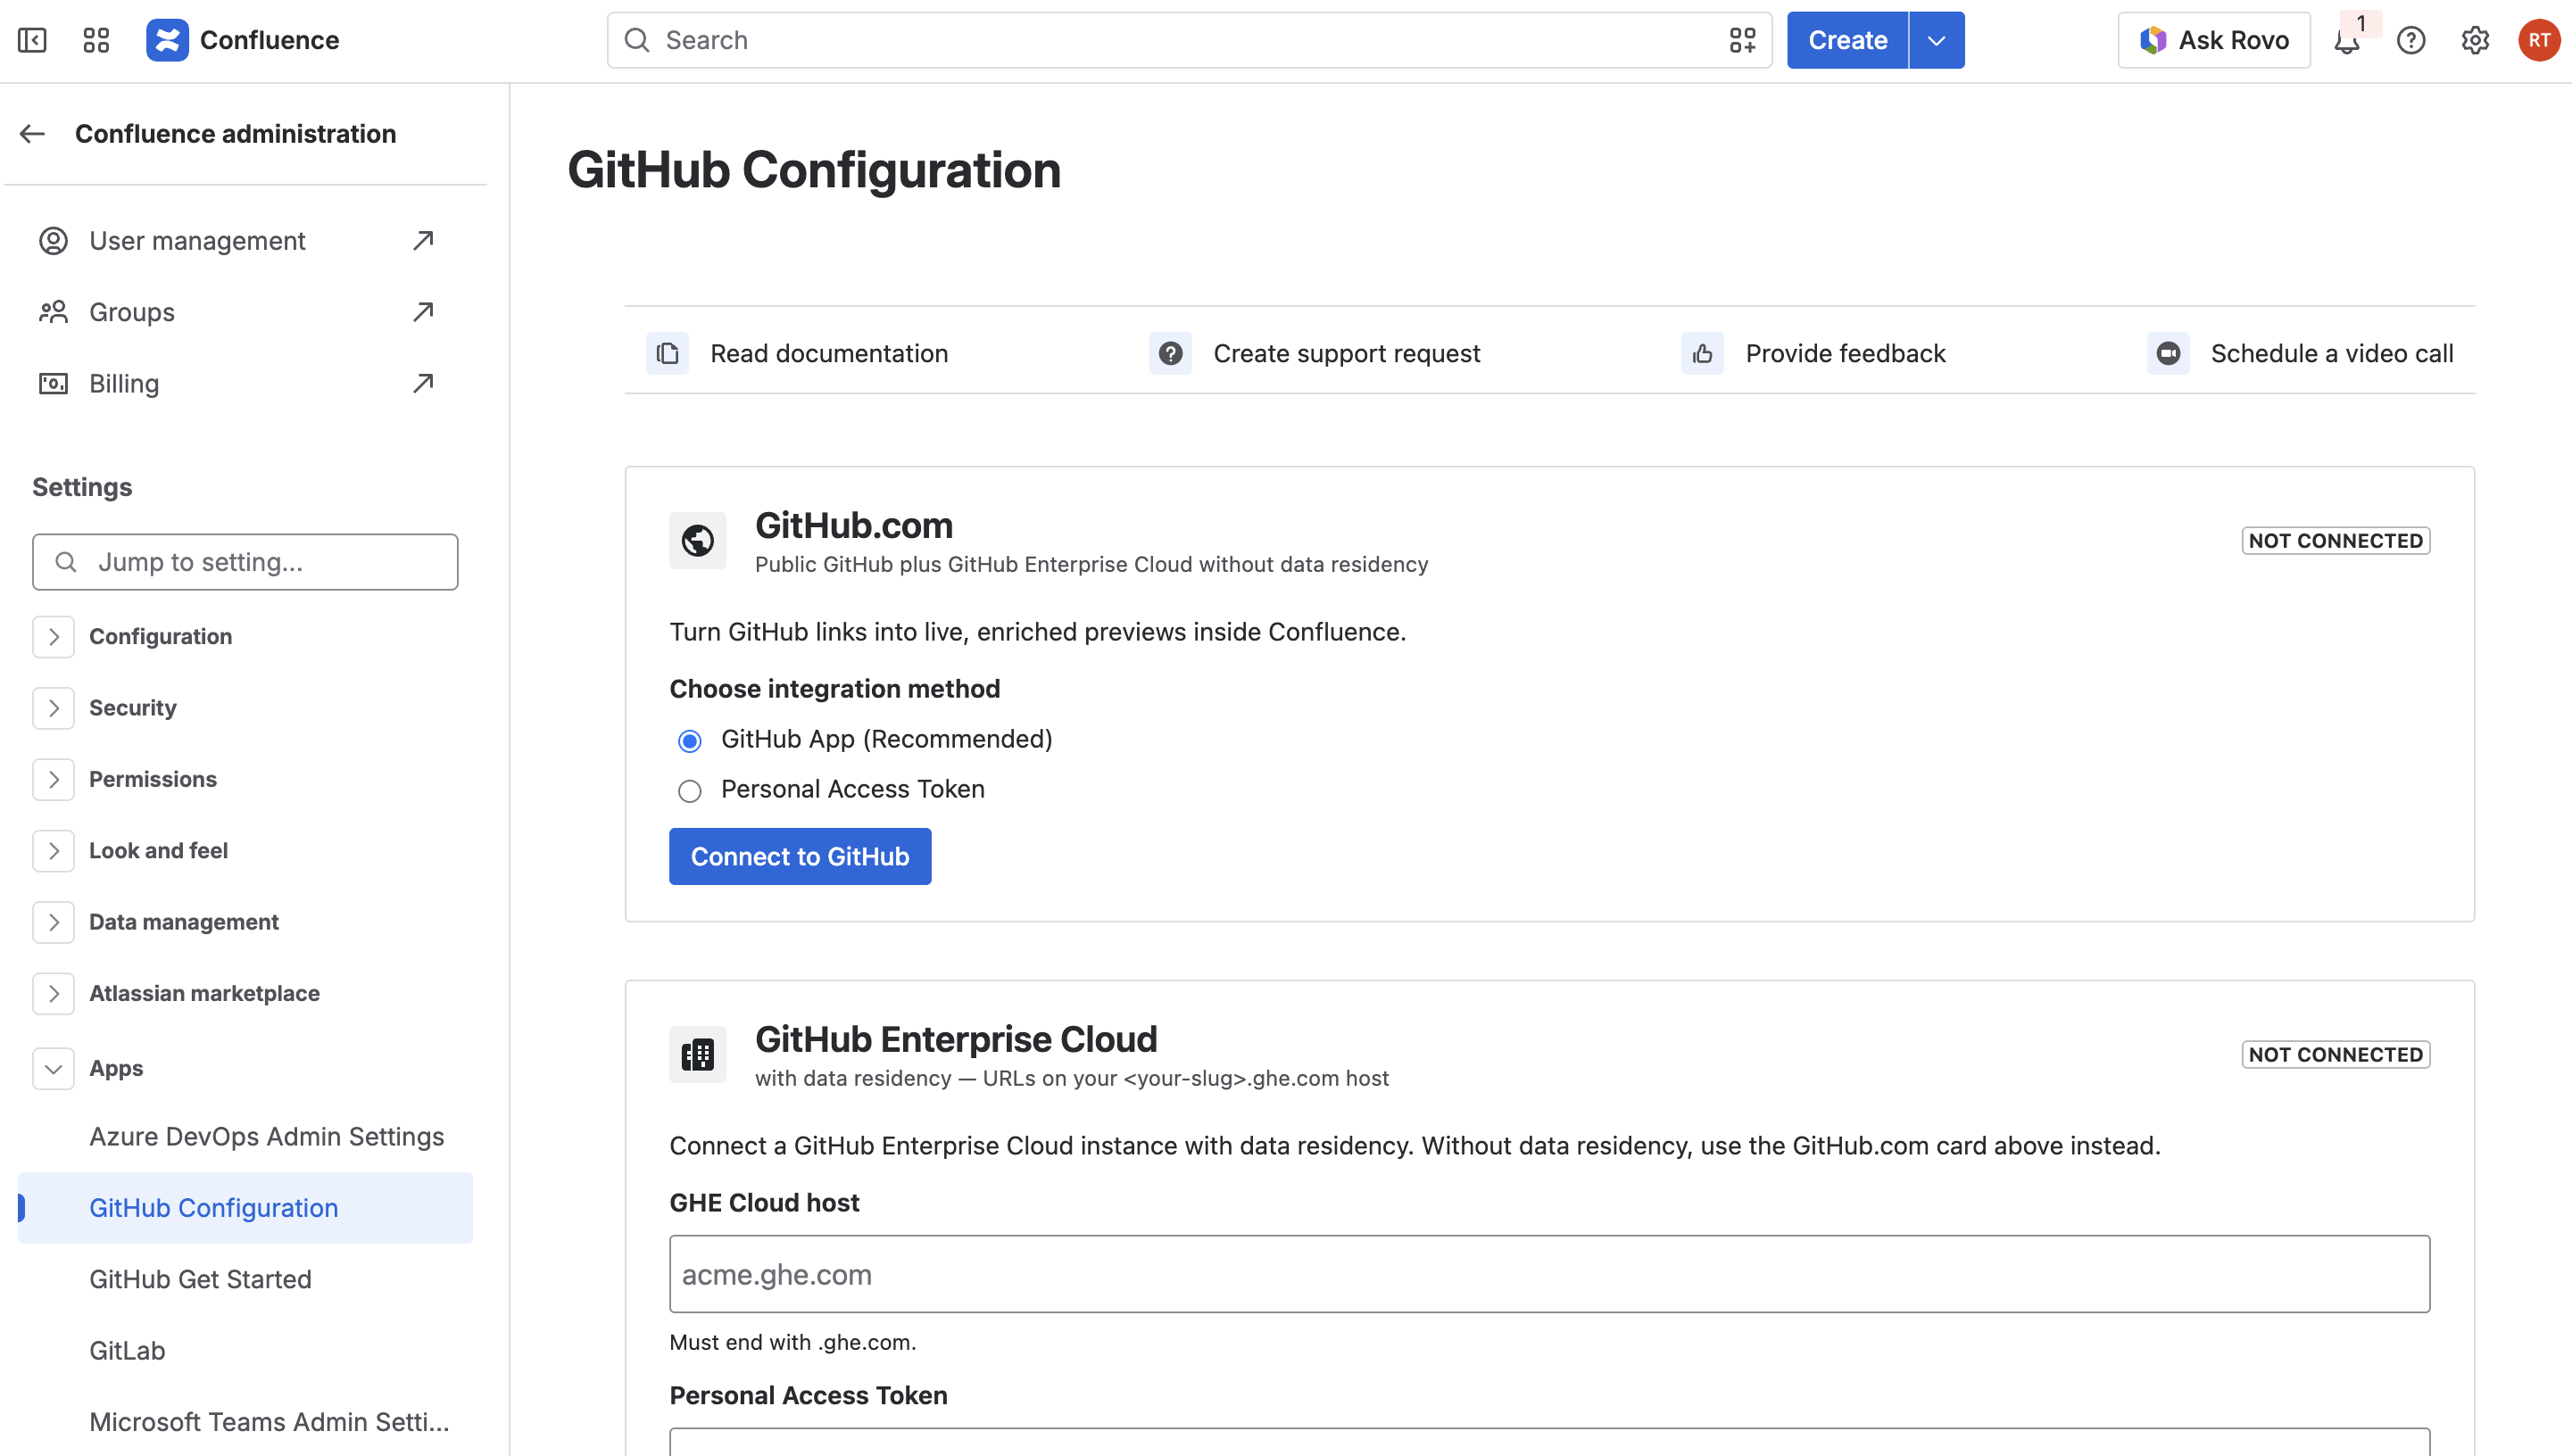
Task: Open the search filter apps icon
Action: point(1742,40)
